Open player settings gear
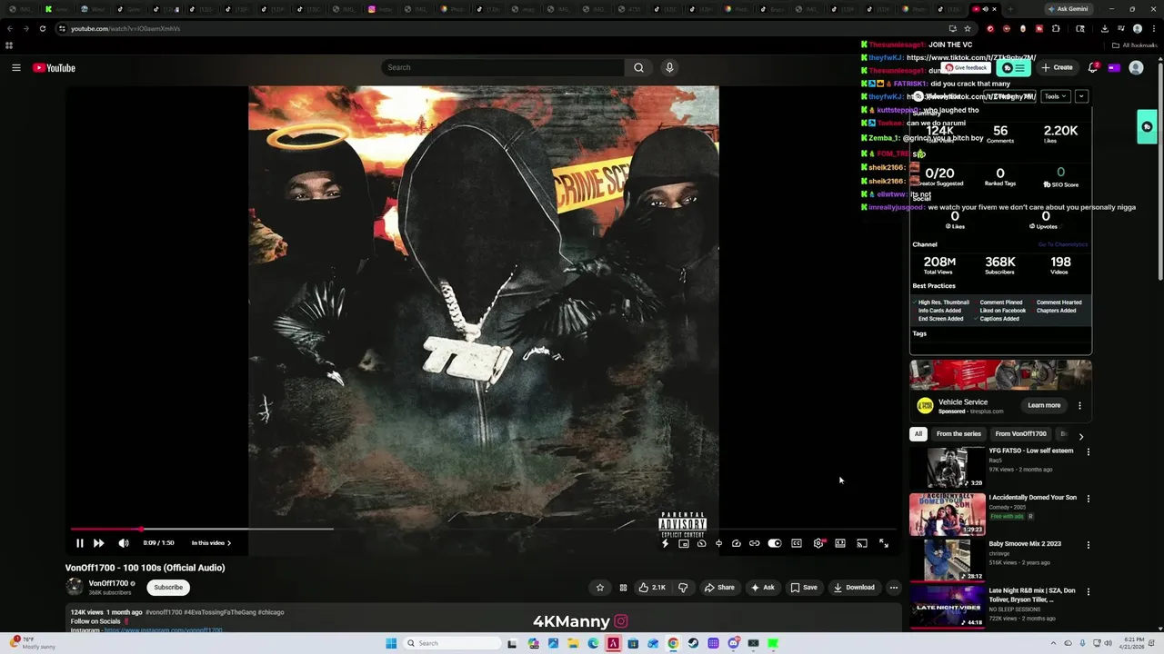Screen dimensions: 1164x654 pos(818,543)
